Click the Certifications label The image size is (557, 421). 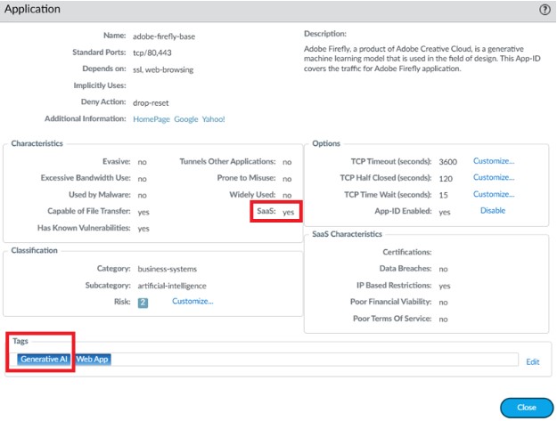pyautogui.click(x=407, y=252)
